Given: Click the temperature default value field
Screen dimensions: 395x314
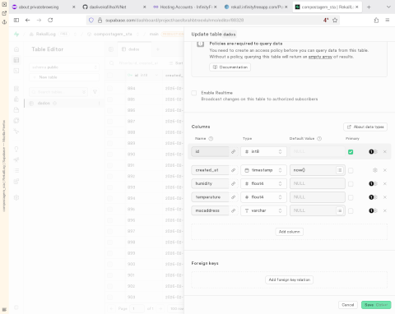Looking at the screenshot, I should [318, 197].
